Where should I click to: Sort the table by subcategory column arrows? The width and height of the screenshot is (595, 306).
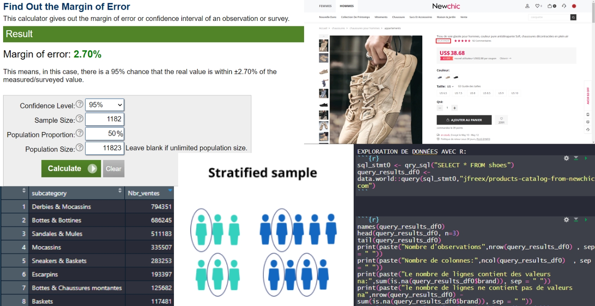tap(120, 191)
